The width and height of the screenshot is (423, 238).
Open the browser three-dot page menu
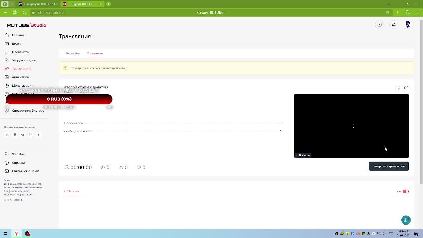click(397, 12)
